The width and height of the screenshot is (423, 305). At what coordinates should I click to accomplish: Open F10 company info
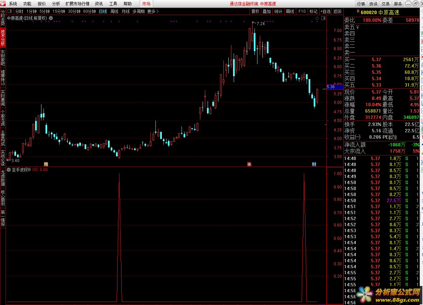[x=302, y=11]
